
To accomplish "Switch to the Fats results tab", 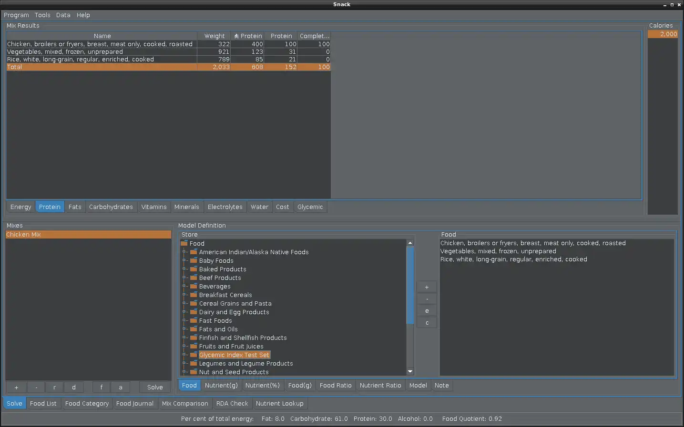I will [75, 207].
